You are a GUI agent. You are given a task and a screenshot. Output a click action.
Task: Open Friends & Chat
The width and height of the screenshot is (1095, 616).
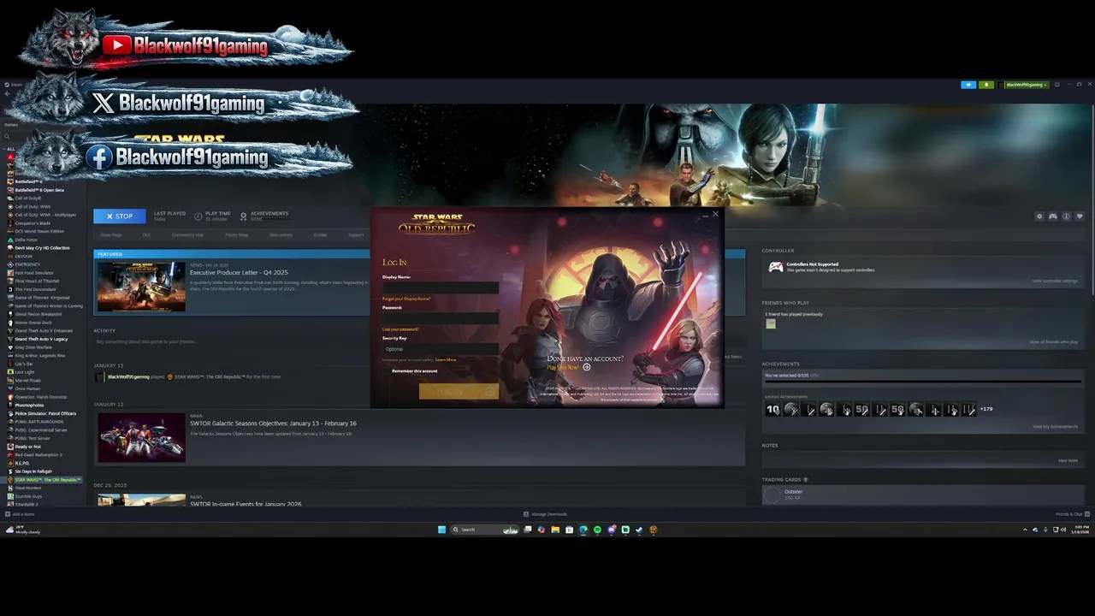pyautogui.click(x=1073, y=514)
